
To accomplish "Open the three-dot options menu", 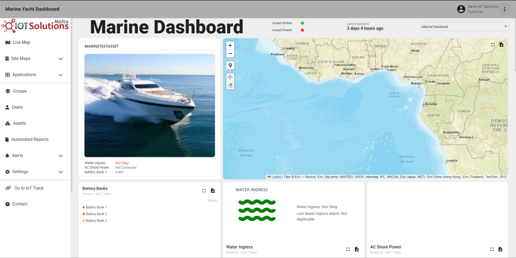I will pos(505,9).
